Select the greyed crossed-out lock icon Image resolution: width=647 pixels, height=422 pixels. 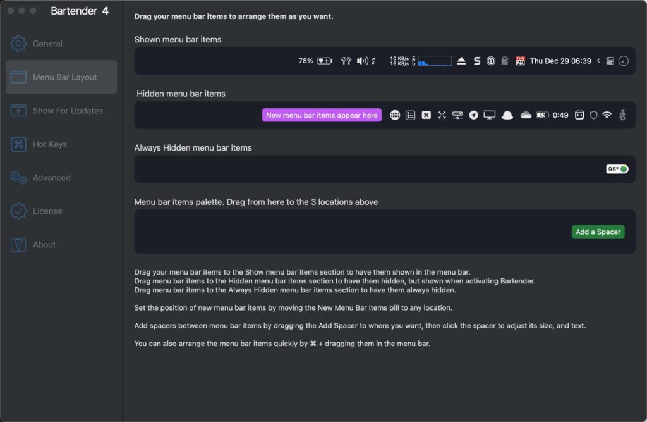(505, 61)
